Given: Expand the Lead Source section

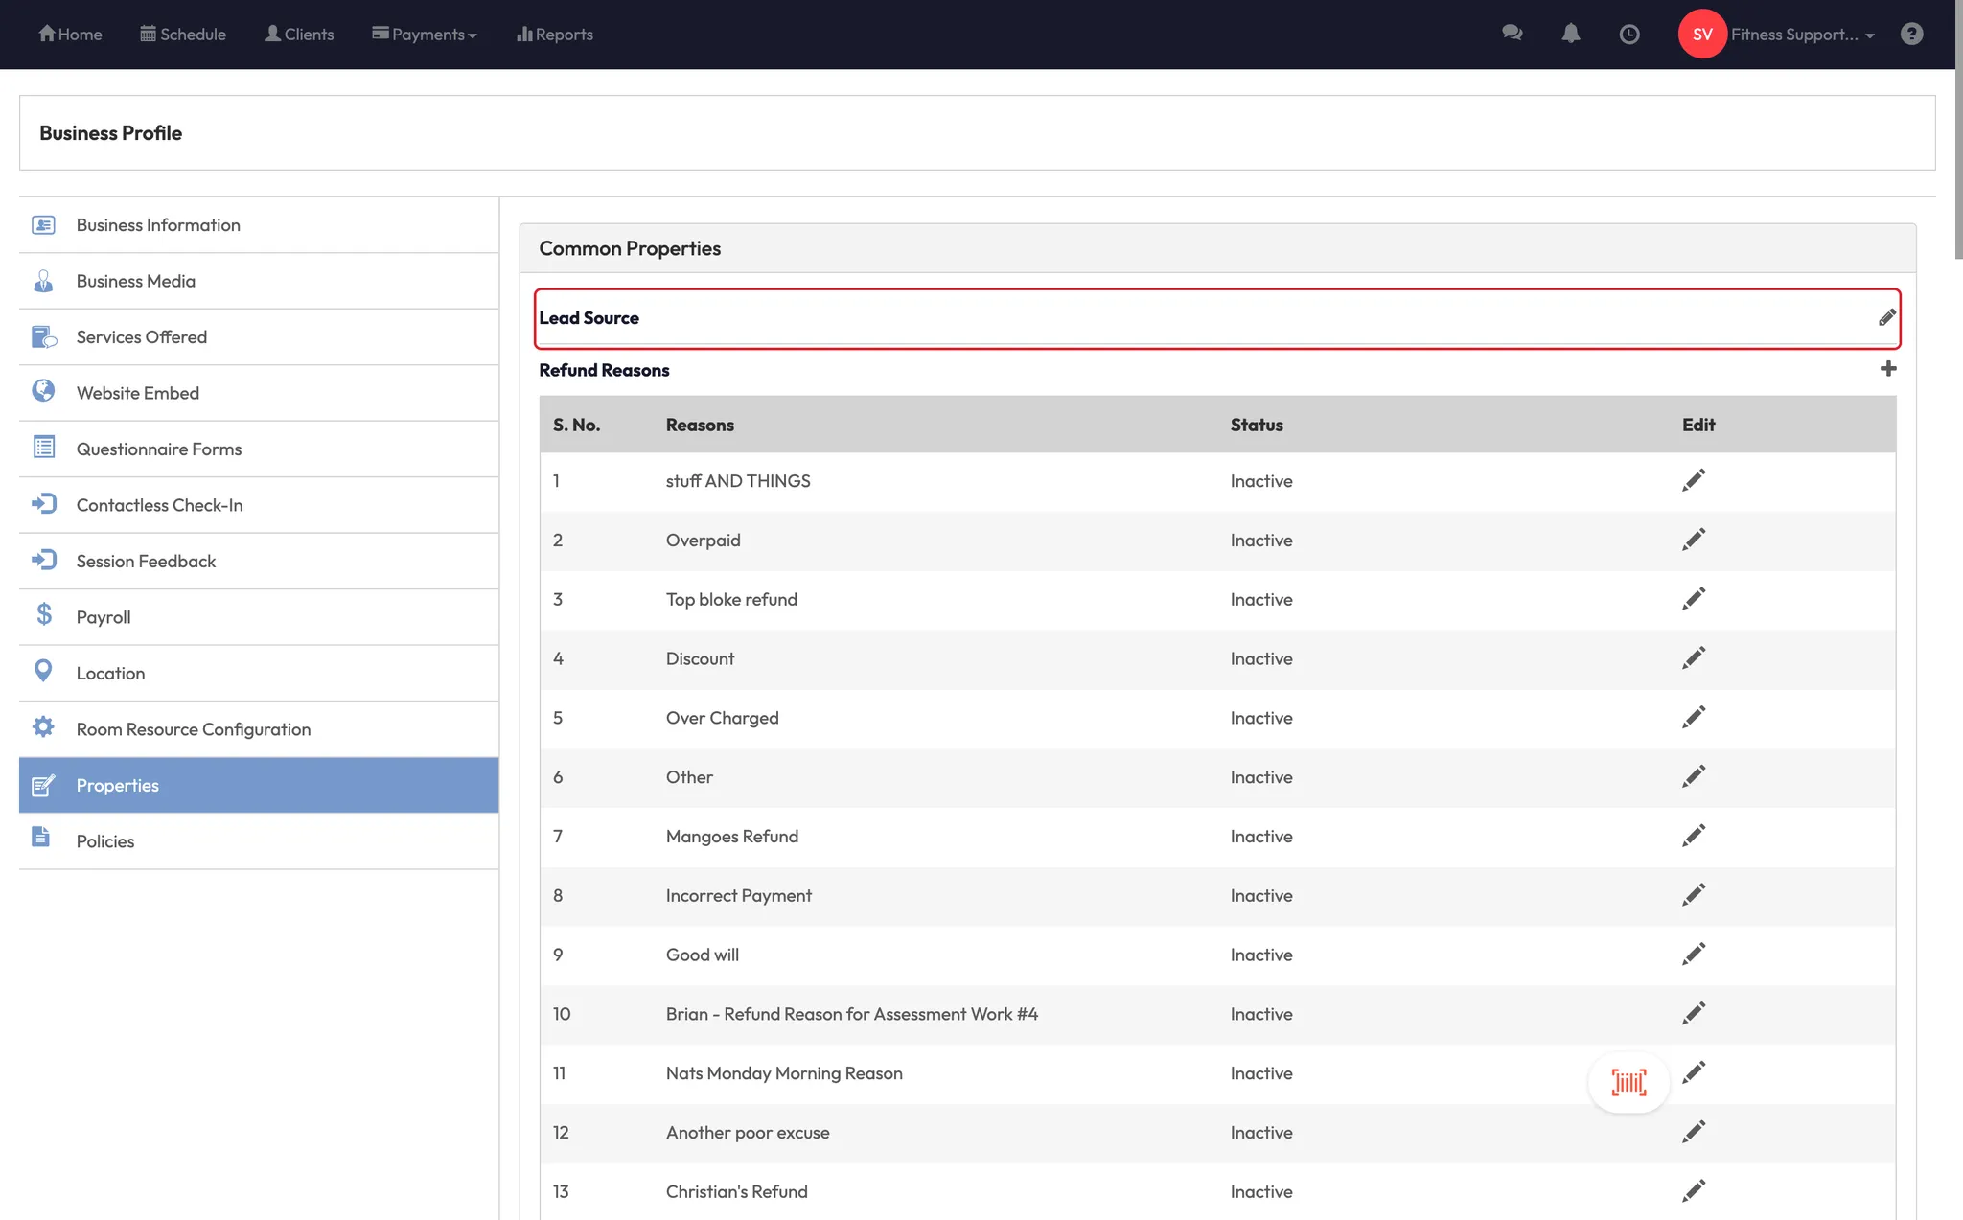Looking at the screenshot, I should tap(589, 318).
